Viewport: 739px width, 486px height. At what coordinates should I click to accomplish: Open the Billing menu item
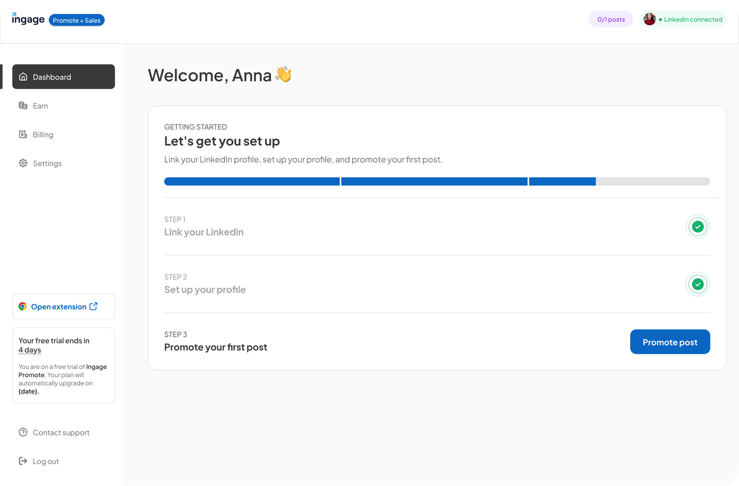coord(63,134)
